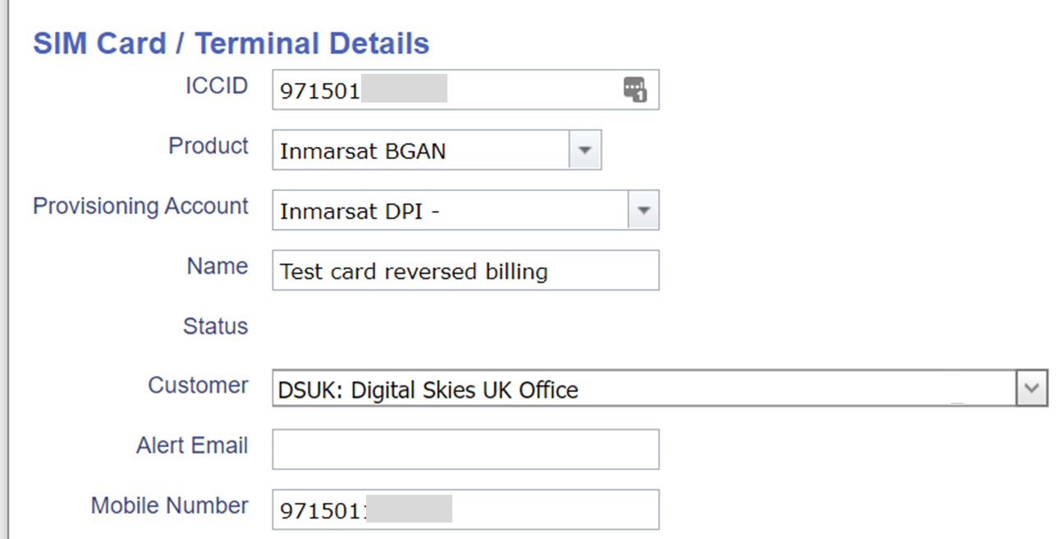Click the ICCID label

pyautogui.click(x=217, y=86)
